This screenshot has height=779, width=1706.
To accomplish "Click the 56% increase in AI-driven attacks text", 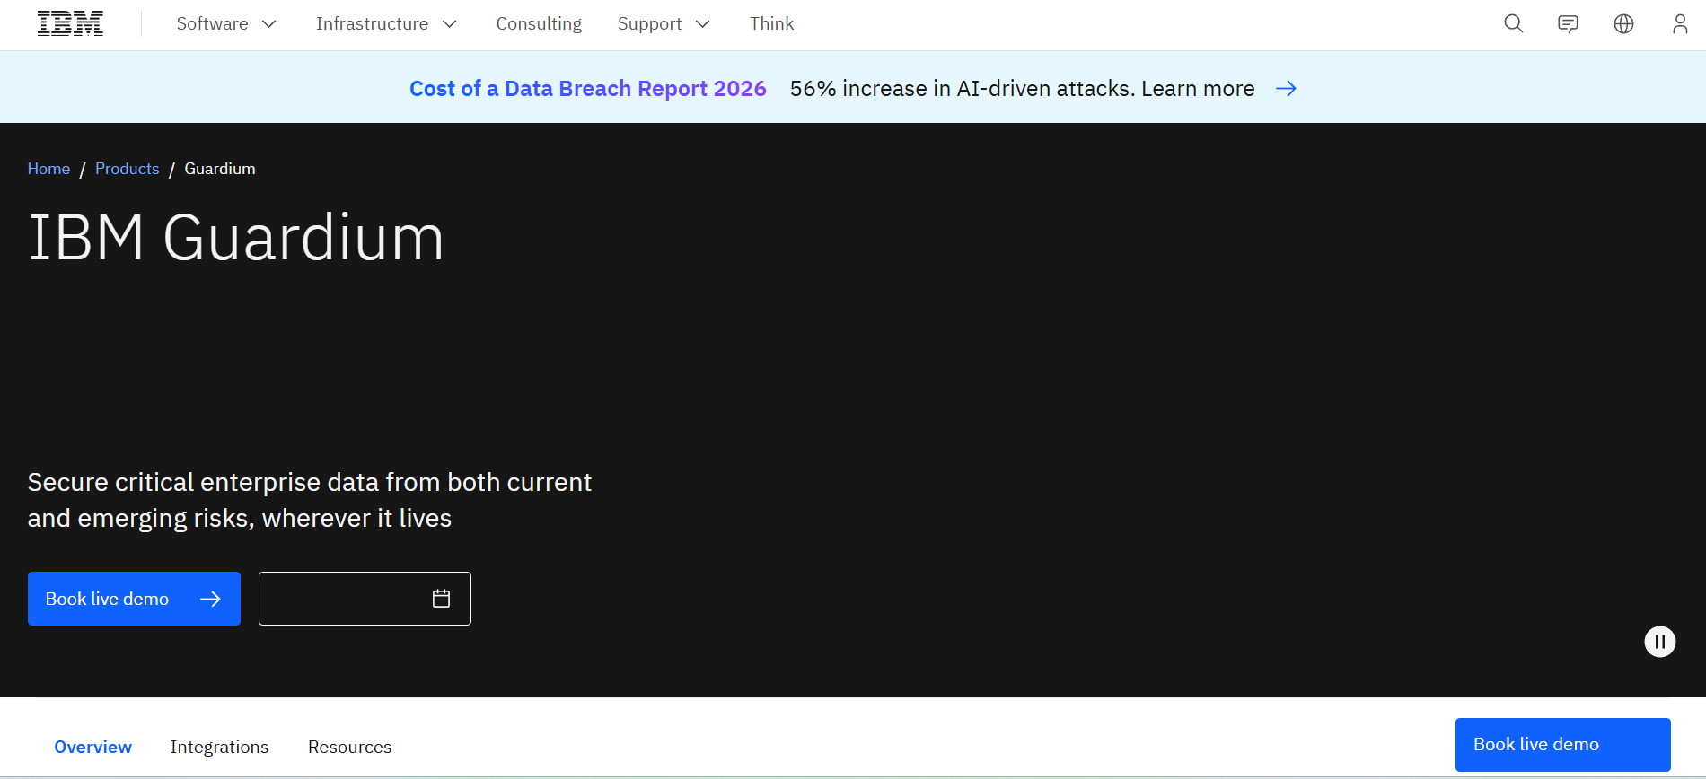I will (x=963, y=89).
